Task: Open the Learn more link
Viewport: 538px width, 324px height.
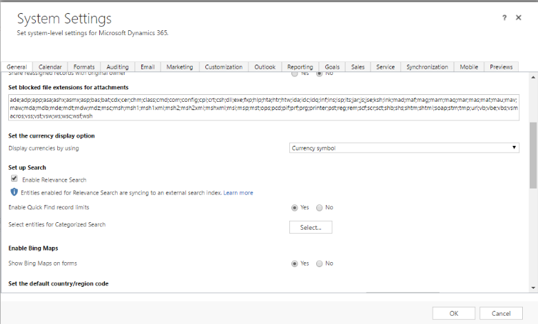Action: click(x=238, y=193)
